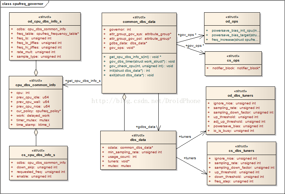Click get_cpu_dbs_info_s(int) method
This screenshot has width=285, height=194.
click(x=135, y=57)
